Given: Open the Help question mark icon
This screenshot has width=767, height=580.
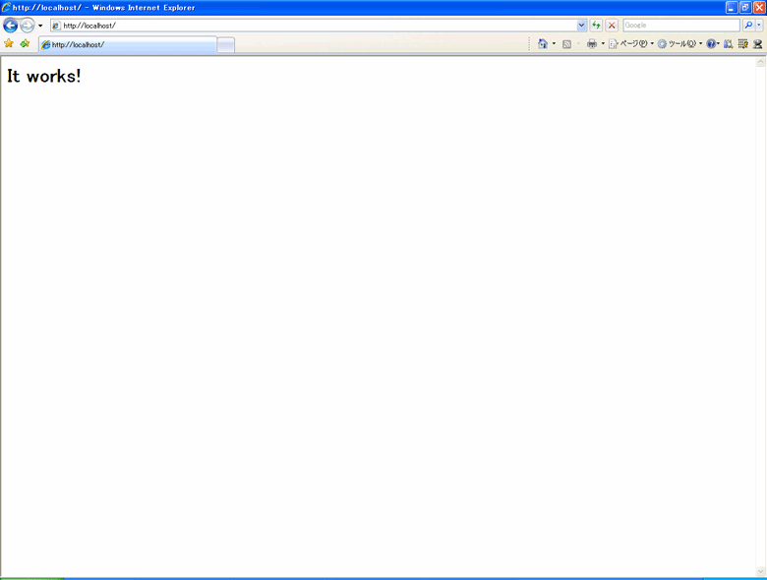Looking at the screenshot, I should click(711, 44).
